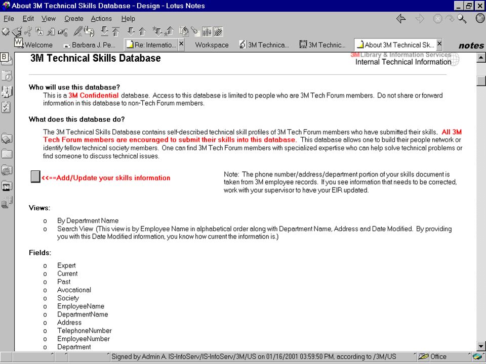
Task: Switch to the Barbara J. Pe... tab
Action: point(89,45)
